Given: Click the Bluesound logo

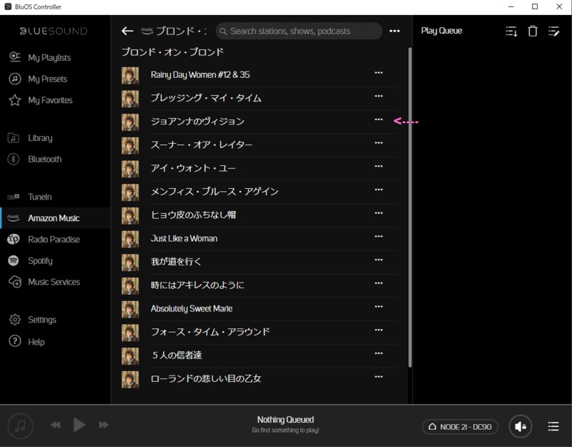Looking at the screenshot, I should click(x=54, y=31).
